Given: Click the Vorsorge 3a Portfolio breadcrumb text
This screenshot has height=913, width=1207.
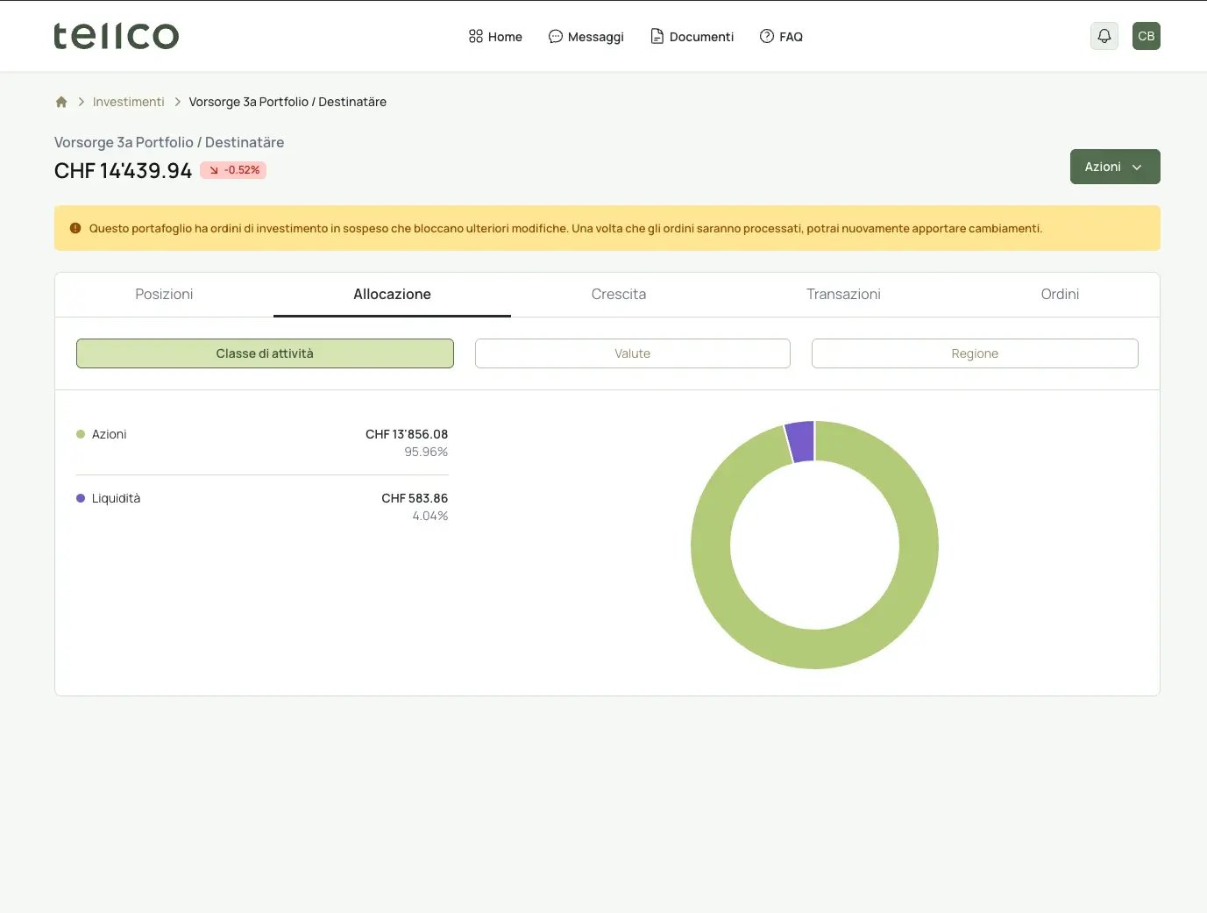Looking at the screenshot, I should tap(288, 102).
